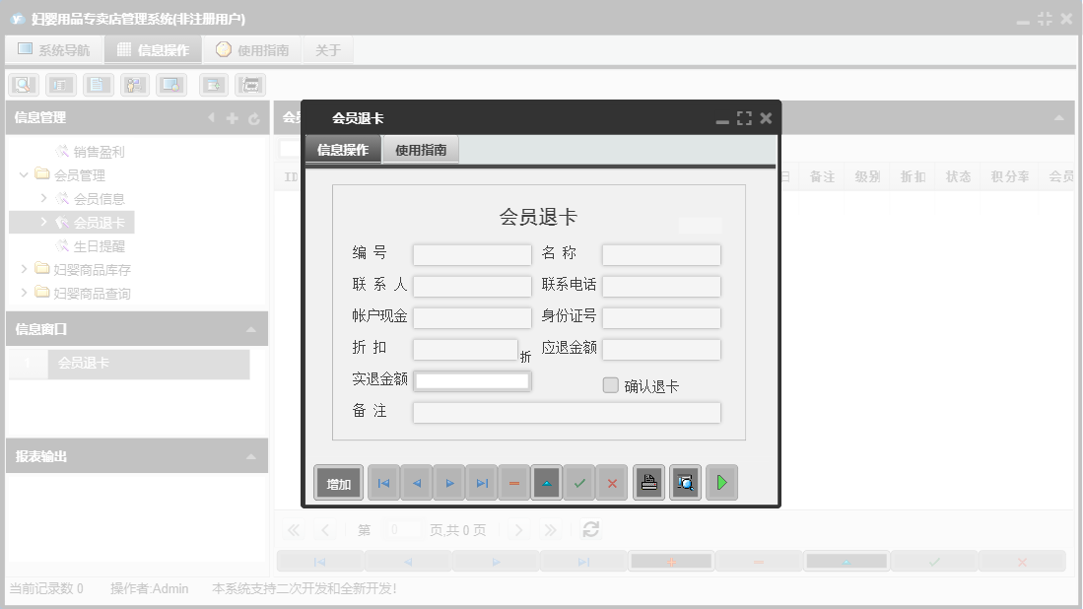1083x609 pixels.
Task: Click the 增加 button in the dialog
Action: click(x=338, y=482)
